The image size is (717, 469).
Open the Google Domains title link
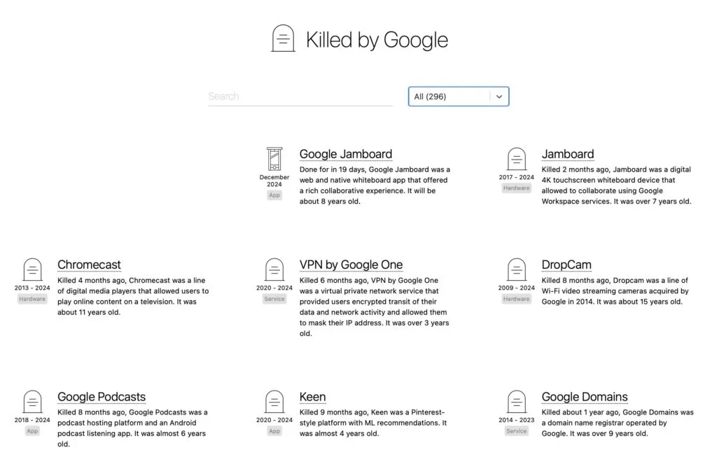pyautogui.click(x=584, y=397)
